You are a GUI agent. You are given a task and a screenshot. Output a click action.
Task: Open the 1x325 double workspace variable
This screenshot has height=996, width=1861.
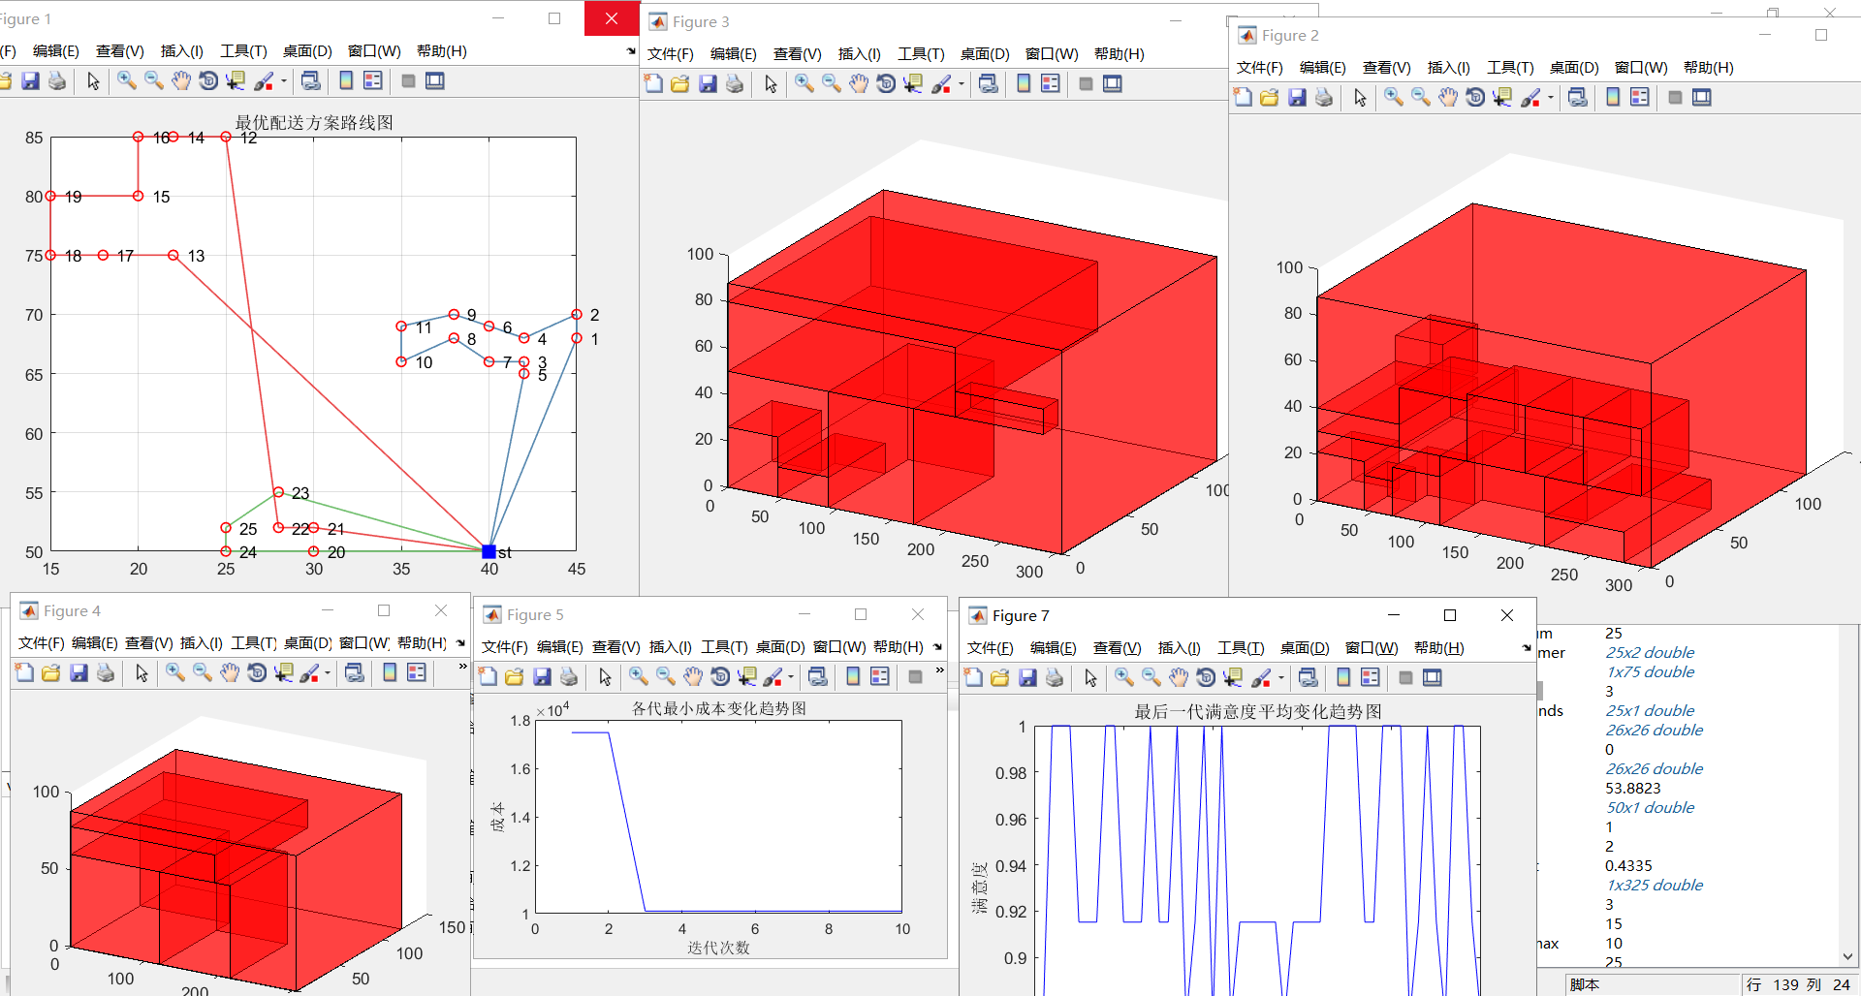coord(1654,885)
